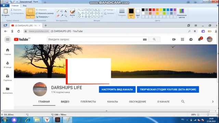
Task: Click the Изменить размер button in Paint
Action: (x=45, y=13)
